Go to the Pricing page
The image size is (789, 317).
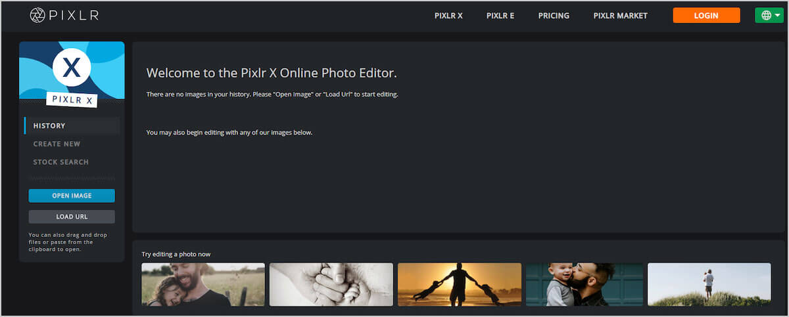click(554, 16)
